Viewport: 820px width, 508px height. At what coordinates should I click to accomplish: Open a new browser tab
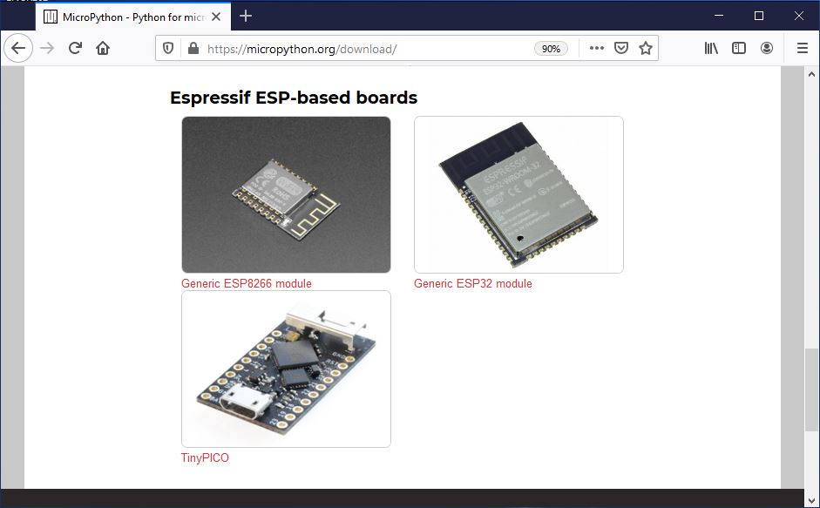coord(245,16)
